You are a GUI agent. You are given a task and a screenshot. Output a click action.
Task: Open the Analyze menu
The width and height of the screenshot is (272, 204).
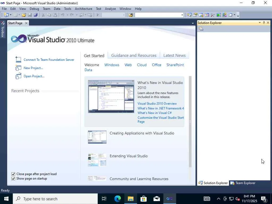tap(110, 9)
